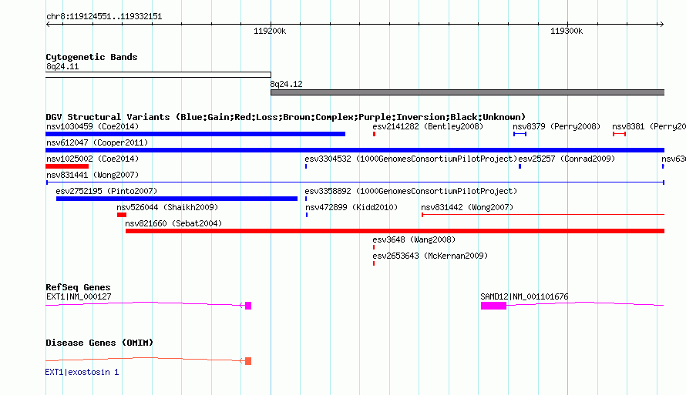686x395 pixels.
Task: Click the Cytogenetic Bands track title
Action: pos(92,57)
